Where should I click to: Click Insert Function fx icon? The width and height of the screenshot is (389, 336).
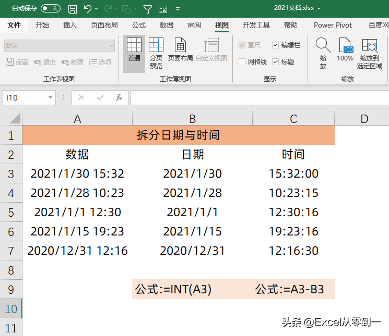[x=119, y=98]
